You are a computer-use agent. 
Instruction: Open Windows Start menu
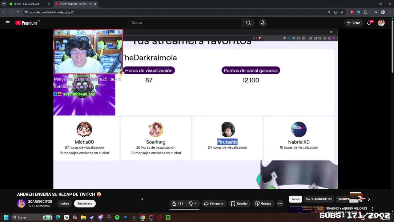click(6, 218)
